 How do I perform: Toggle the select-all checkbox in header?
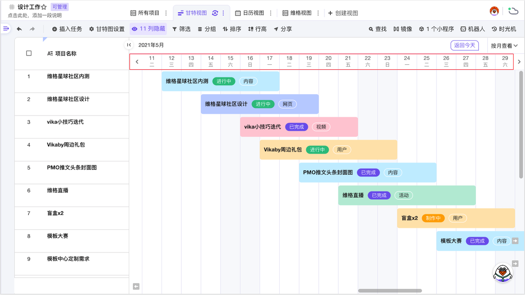pos(29,53)
